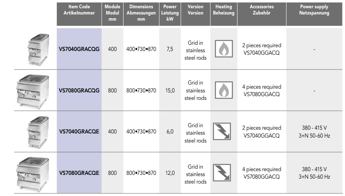Image resolution: width=345 pixels, height=196 pixels.
Task: Click the Dimensions Abmessungen column header
Action: click(141, 13)
